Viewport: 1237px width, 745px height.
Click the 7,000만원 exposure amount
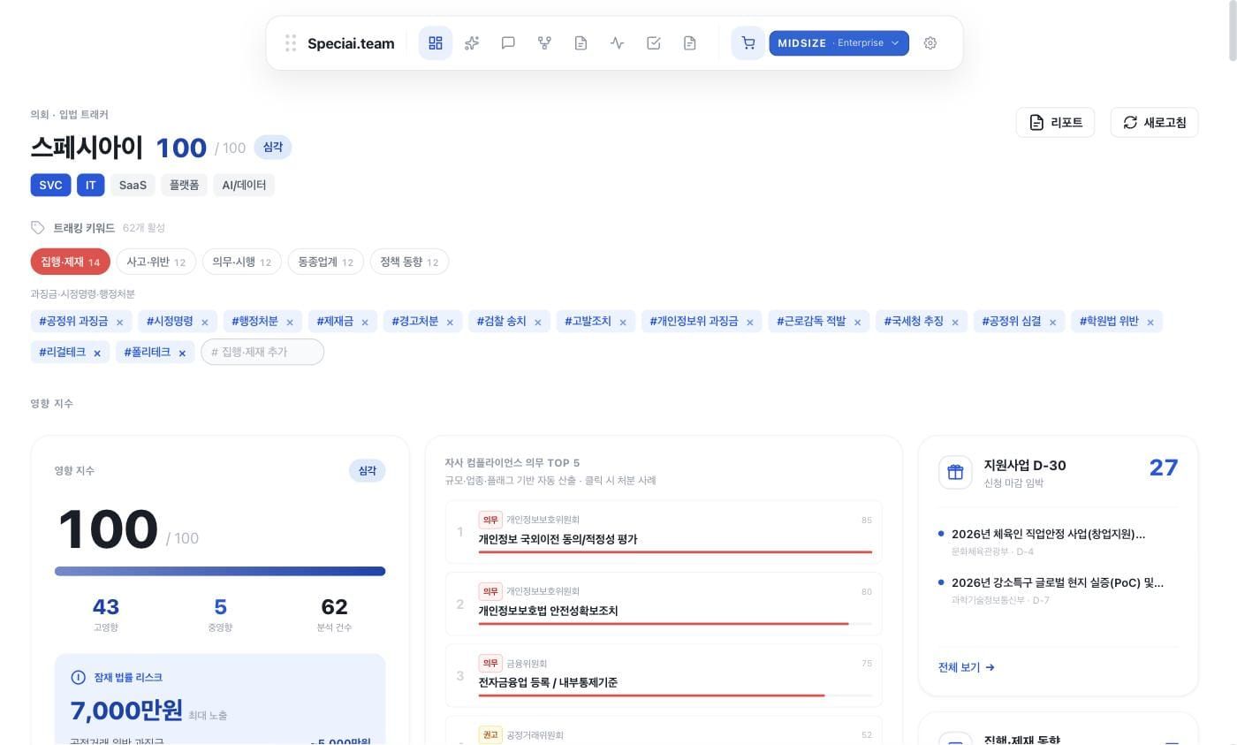point(126,711)
